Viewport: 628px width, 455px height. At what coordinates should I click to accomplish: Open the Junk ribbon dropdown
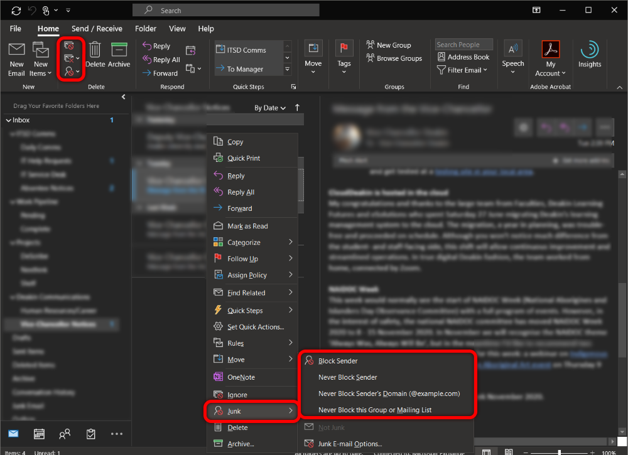click(x=72, y=72)
